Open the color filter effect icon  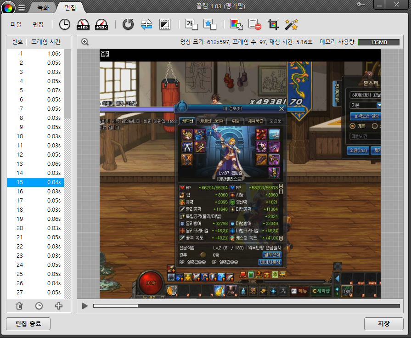coord(236,24)
